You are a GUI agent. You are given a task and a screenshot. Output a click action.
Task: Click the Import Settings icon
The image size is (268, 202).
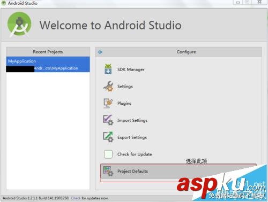108,120
